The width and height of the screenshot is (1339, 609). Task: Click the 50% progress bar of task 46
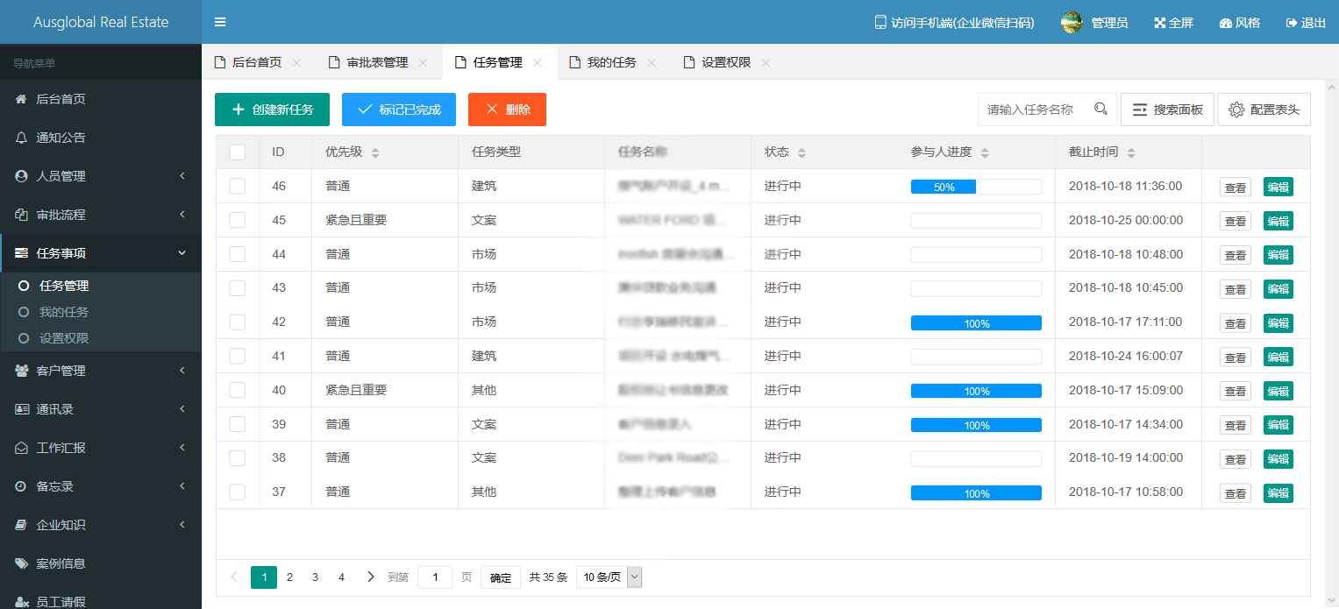[x=976, y=187]
